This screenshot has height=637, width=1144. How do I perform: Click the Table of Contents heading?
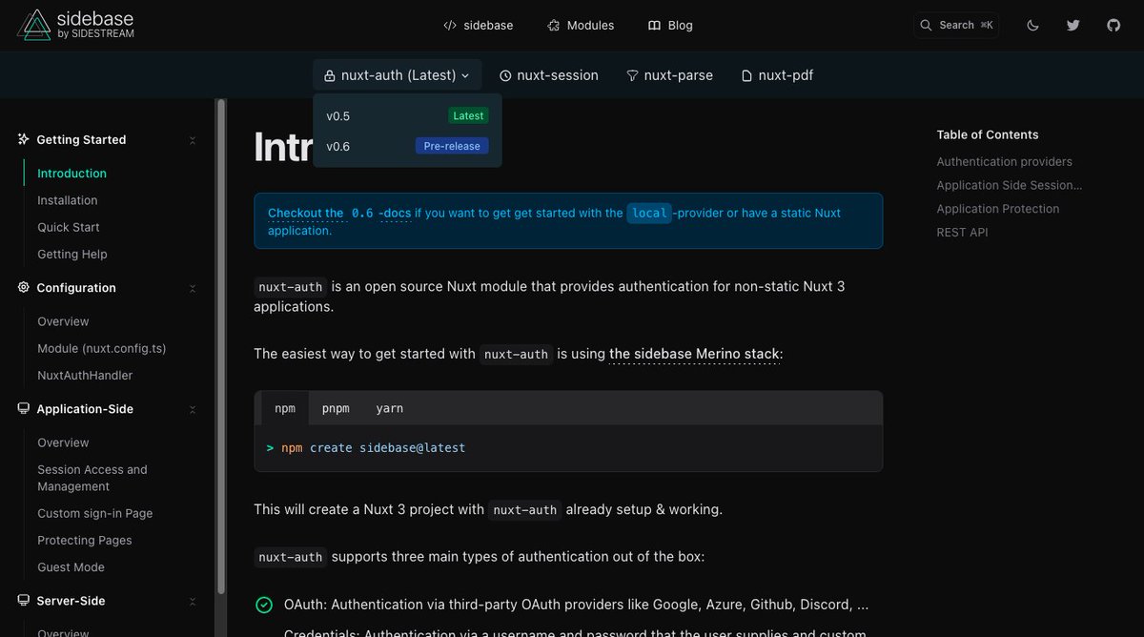coord(988,134)
